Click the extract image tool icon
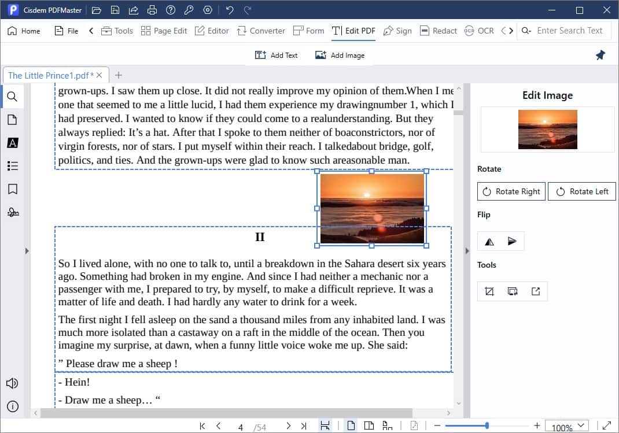 click(x=536, y=291)
